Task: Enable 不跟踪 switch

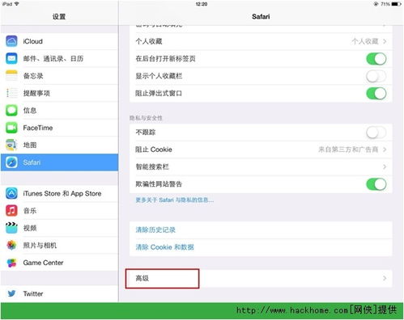Action: 376,133
